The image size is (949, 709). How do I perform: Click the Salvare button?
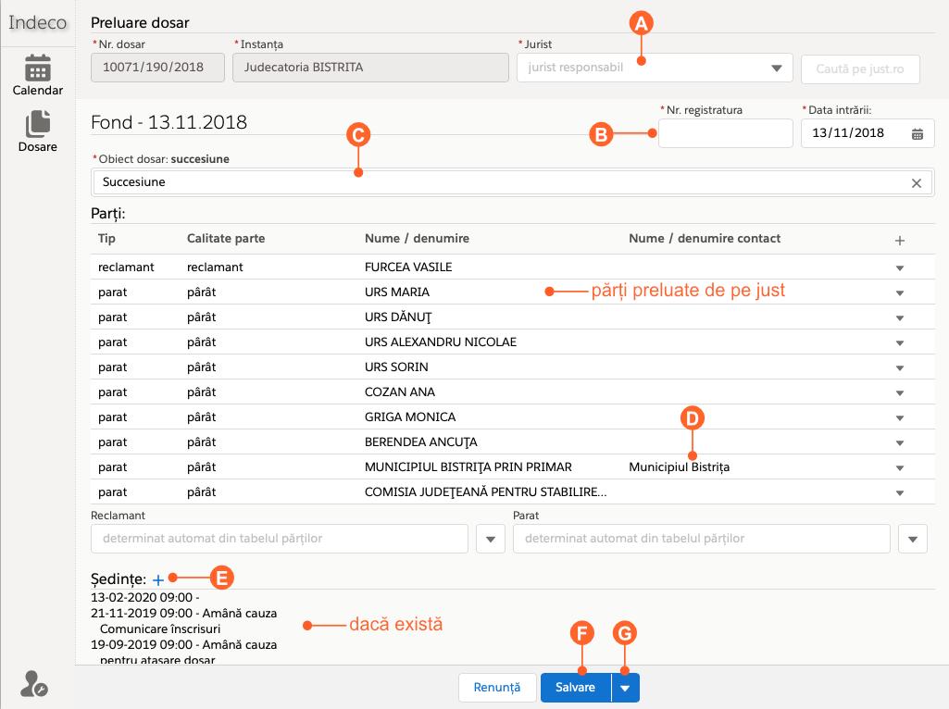tap(575, 688)
